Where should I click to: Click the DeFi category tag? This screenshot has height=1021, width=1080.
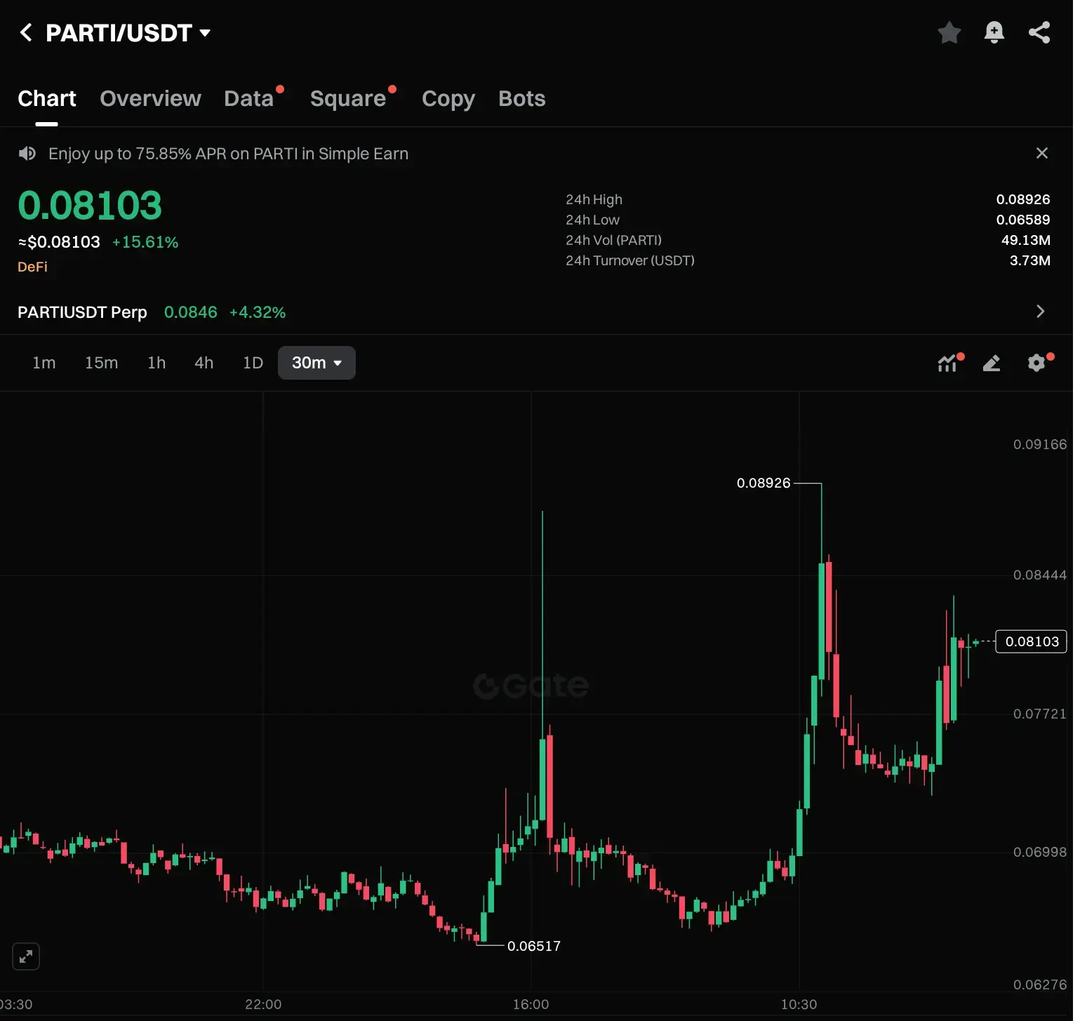pyautogui.click(x=32, y=267)
